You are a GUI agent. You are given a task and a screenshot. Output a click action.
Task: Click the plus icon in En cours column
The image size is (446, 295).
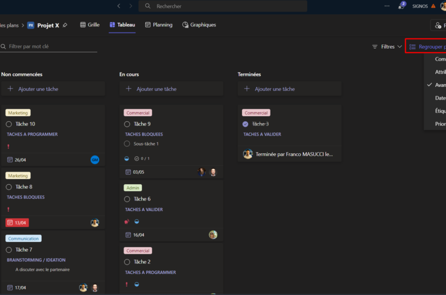click(x=129, y=89)
